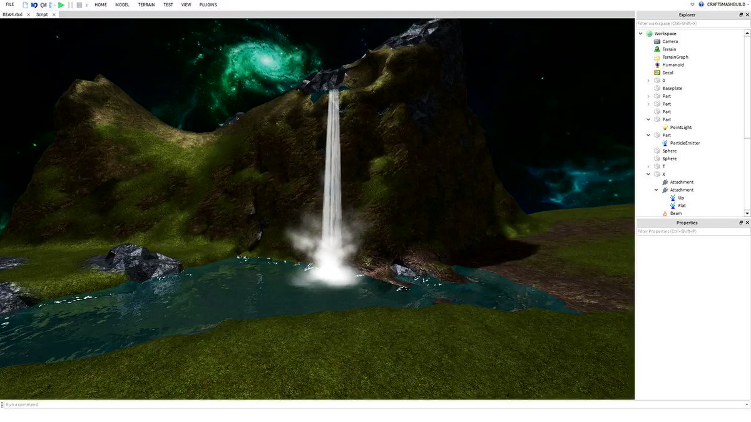Image resolution: width=751 pixels, height=422 pixels.
Task: Close the BEAM.rbxl tab
Action: (29, 14)
